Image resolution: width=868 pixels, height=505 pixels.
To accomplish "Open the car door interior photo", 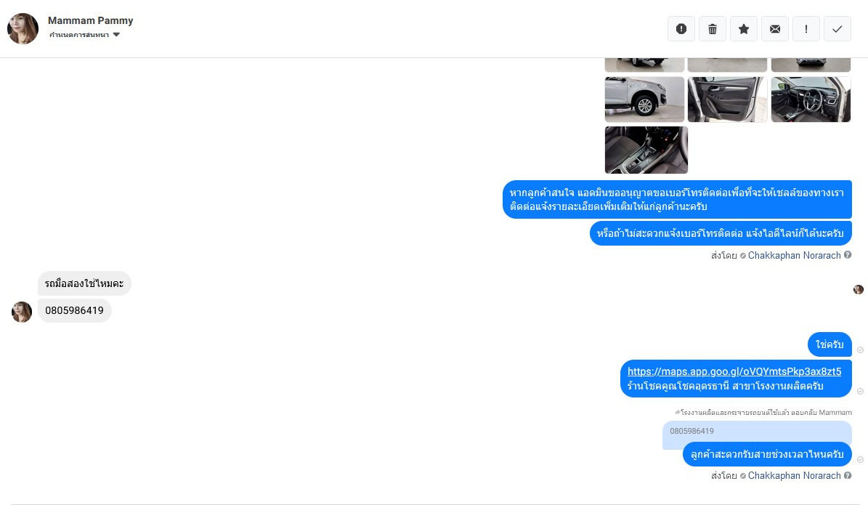I will tap(727, 100).
